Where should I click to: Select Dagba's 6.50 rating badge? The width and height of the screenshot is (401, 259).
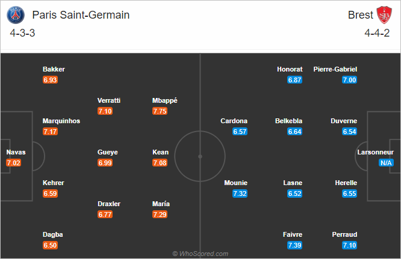coord(50,245)
